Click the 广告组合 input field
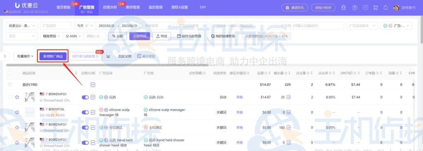Screen dimensions: 423x151 [x=56, y=26]
